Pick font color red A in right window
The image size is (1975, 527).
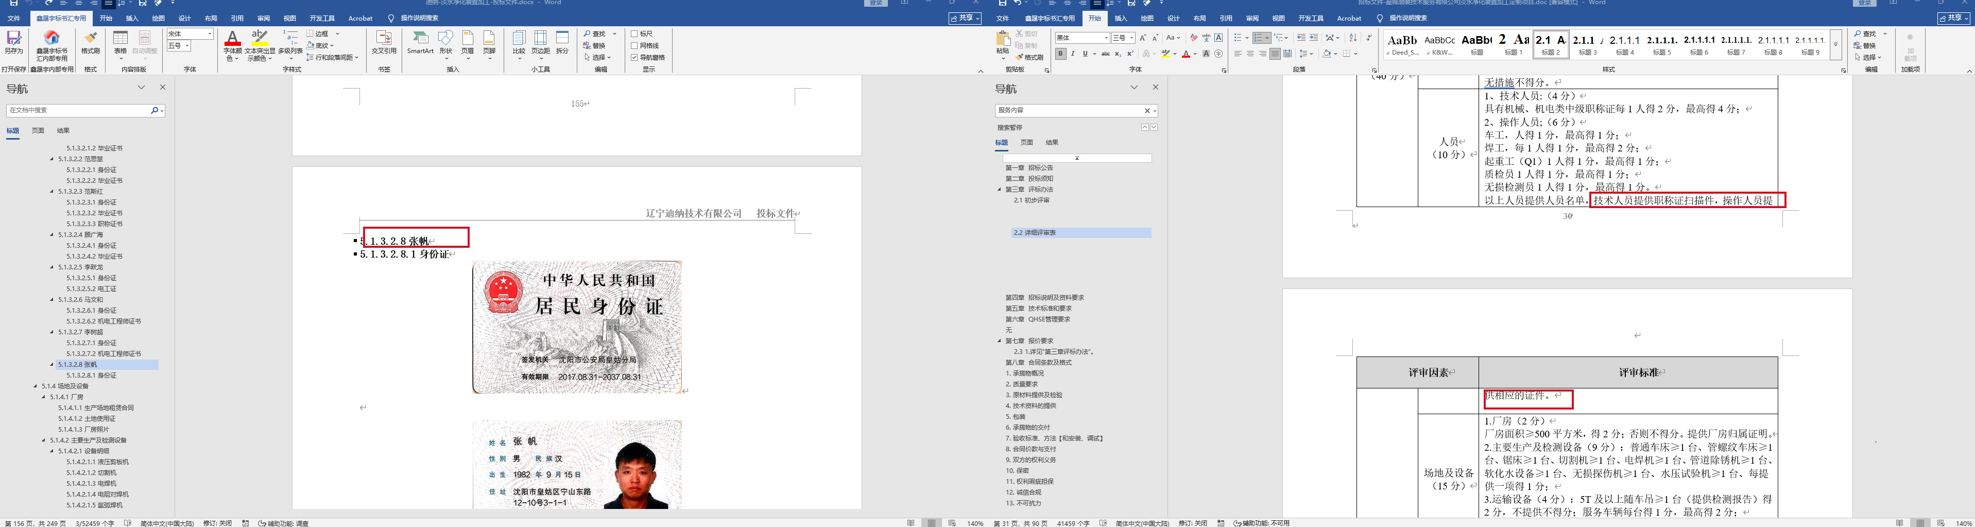pos(1186,54)
